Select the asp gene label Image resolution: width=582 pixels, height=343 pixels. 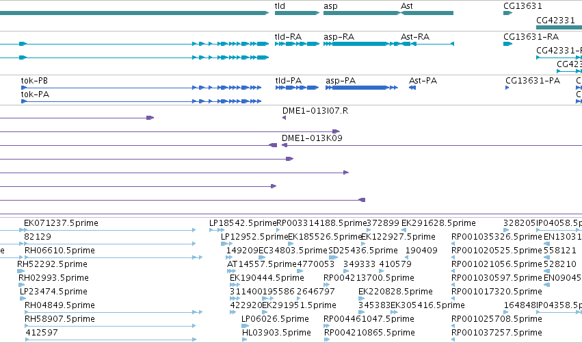(x=330, y=6)
